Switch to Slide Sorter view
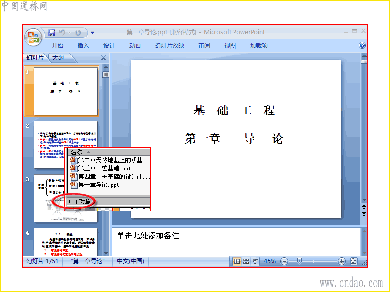 (246, 261)
